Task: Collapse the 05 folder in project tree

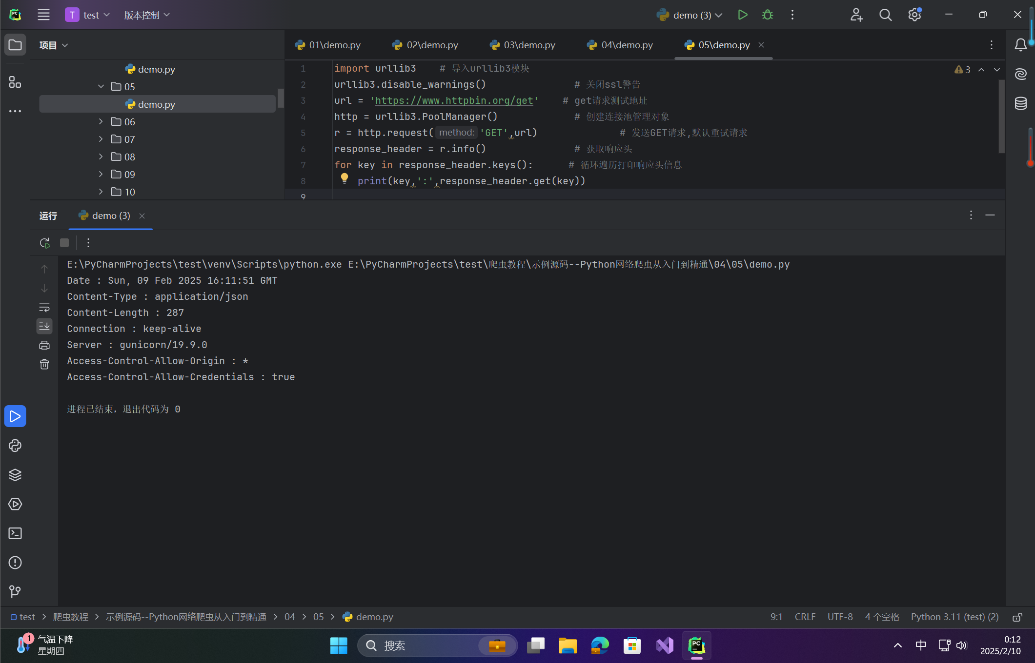Action: (x=101, y=87)
